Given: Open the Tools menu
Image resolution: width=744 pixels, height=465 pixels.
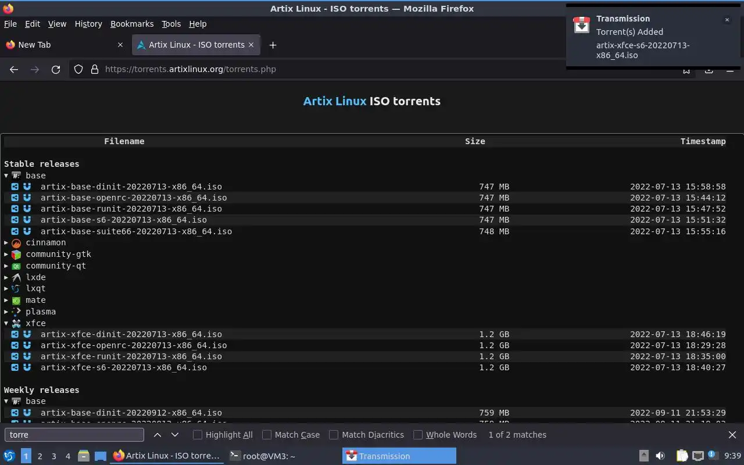Looking at the screenshot, I should point(171,24).
